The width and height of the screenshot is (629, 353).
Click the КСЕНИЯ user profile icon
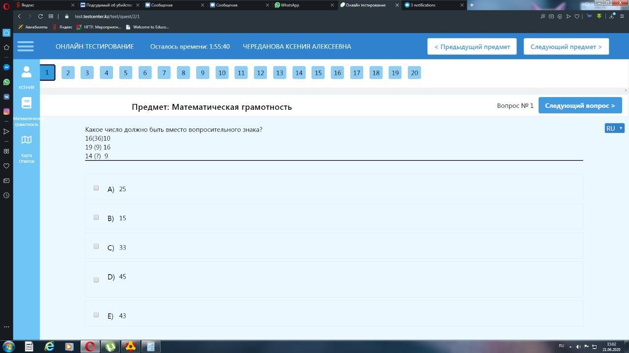click(27, 72)
